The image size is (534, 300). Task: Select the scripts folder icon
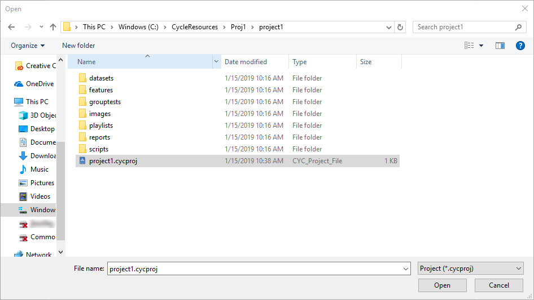(82, 149)
